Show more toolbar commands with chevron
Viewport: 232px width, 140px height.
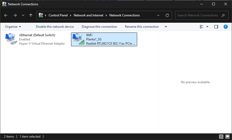click(166, 27)
